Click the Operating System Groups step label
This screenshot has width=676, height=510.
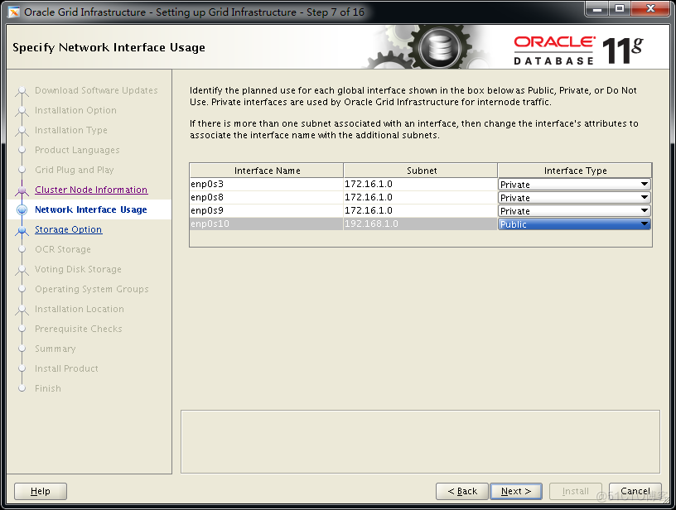[92, 289]
